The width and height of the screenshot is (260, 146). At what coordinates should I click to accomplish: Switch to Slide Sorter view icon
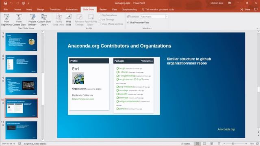(205, 144)
